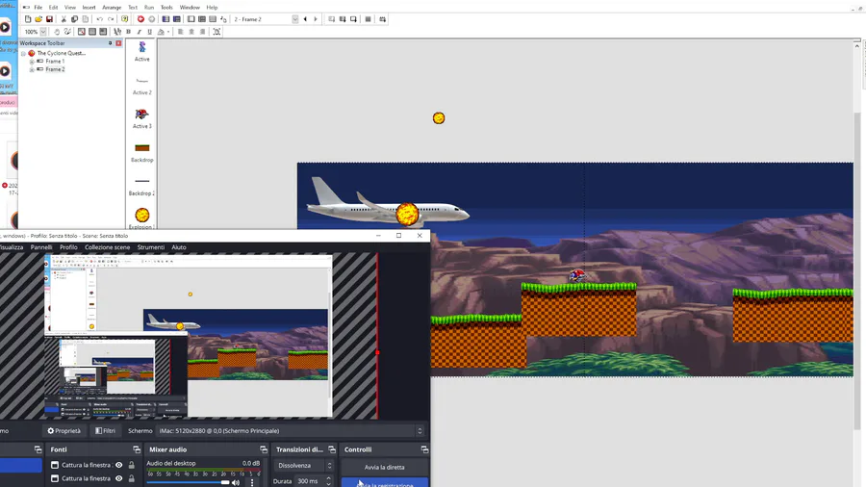Screen dimensions: 866x487
Task: Select the Backdrop object in object list
Action: pos(142,152)
